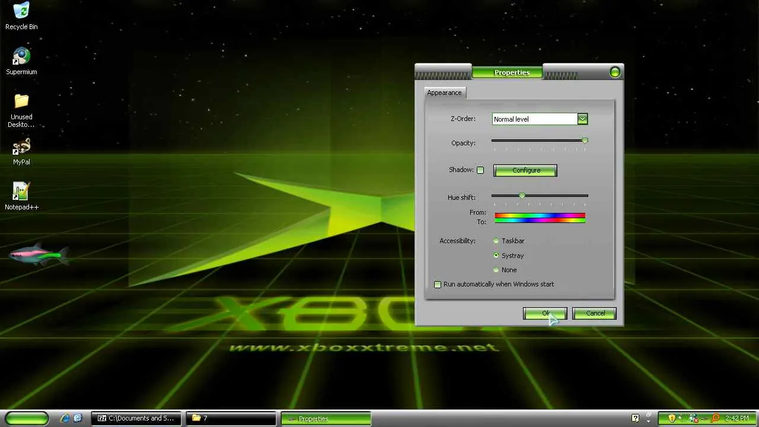Click the network connection tray icon with red X

pos(694,418)
